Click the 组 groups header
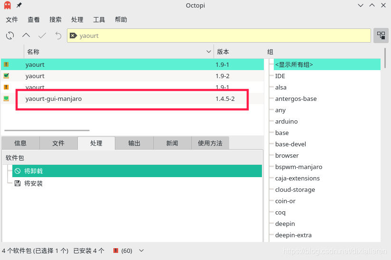Screen dimensions: 391x260 (x=270, y=52)
